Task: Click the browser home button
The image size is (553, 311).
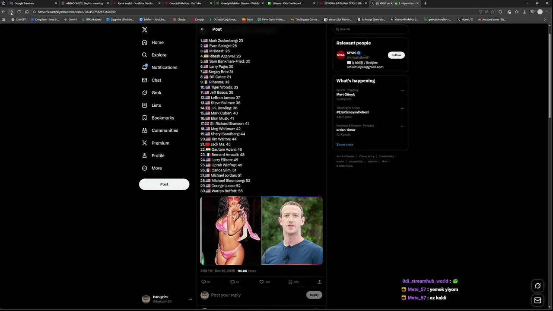Action: click(27, 12)
